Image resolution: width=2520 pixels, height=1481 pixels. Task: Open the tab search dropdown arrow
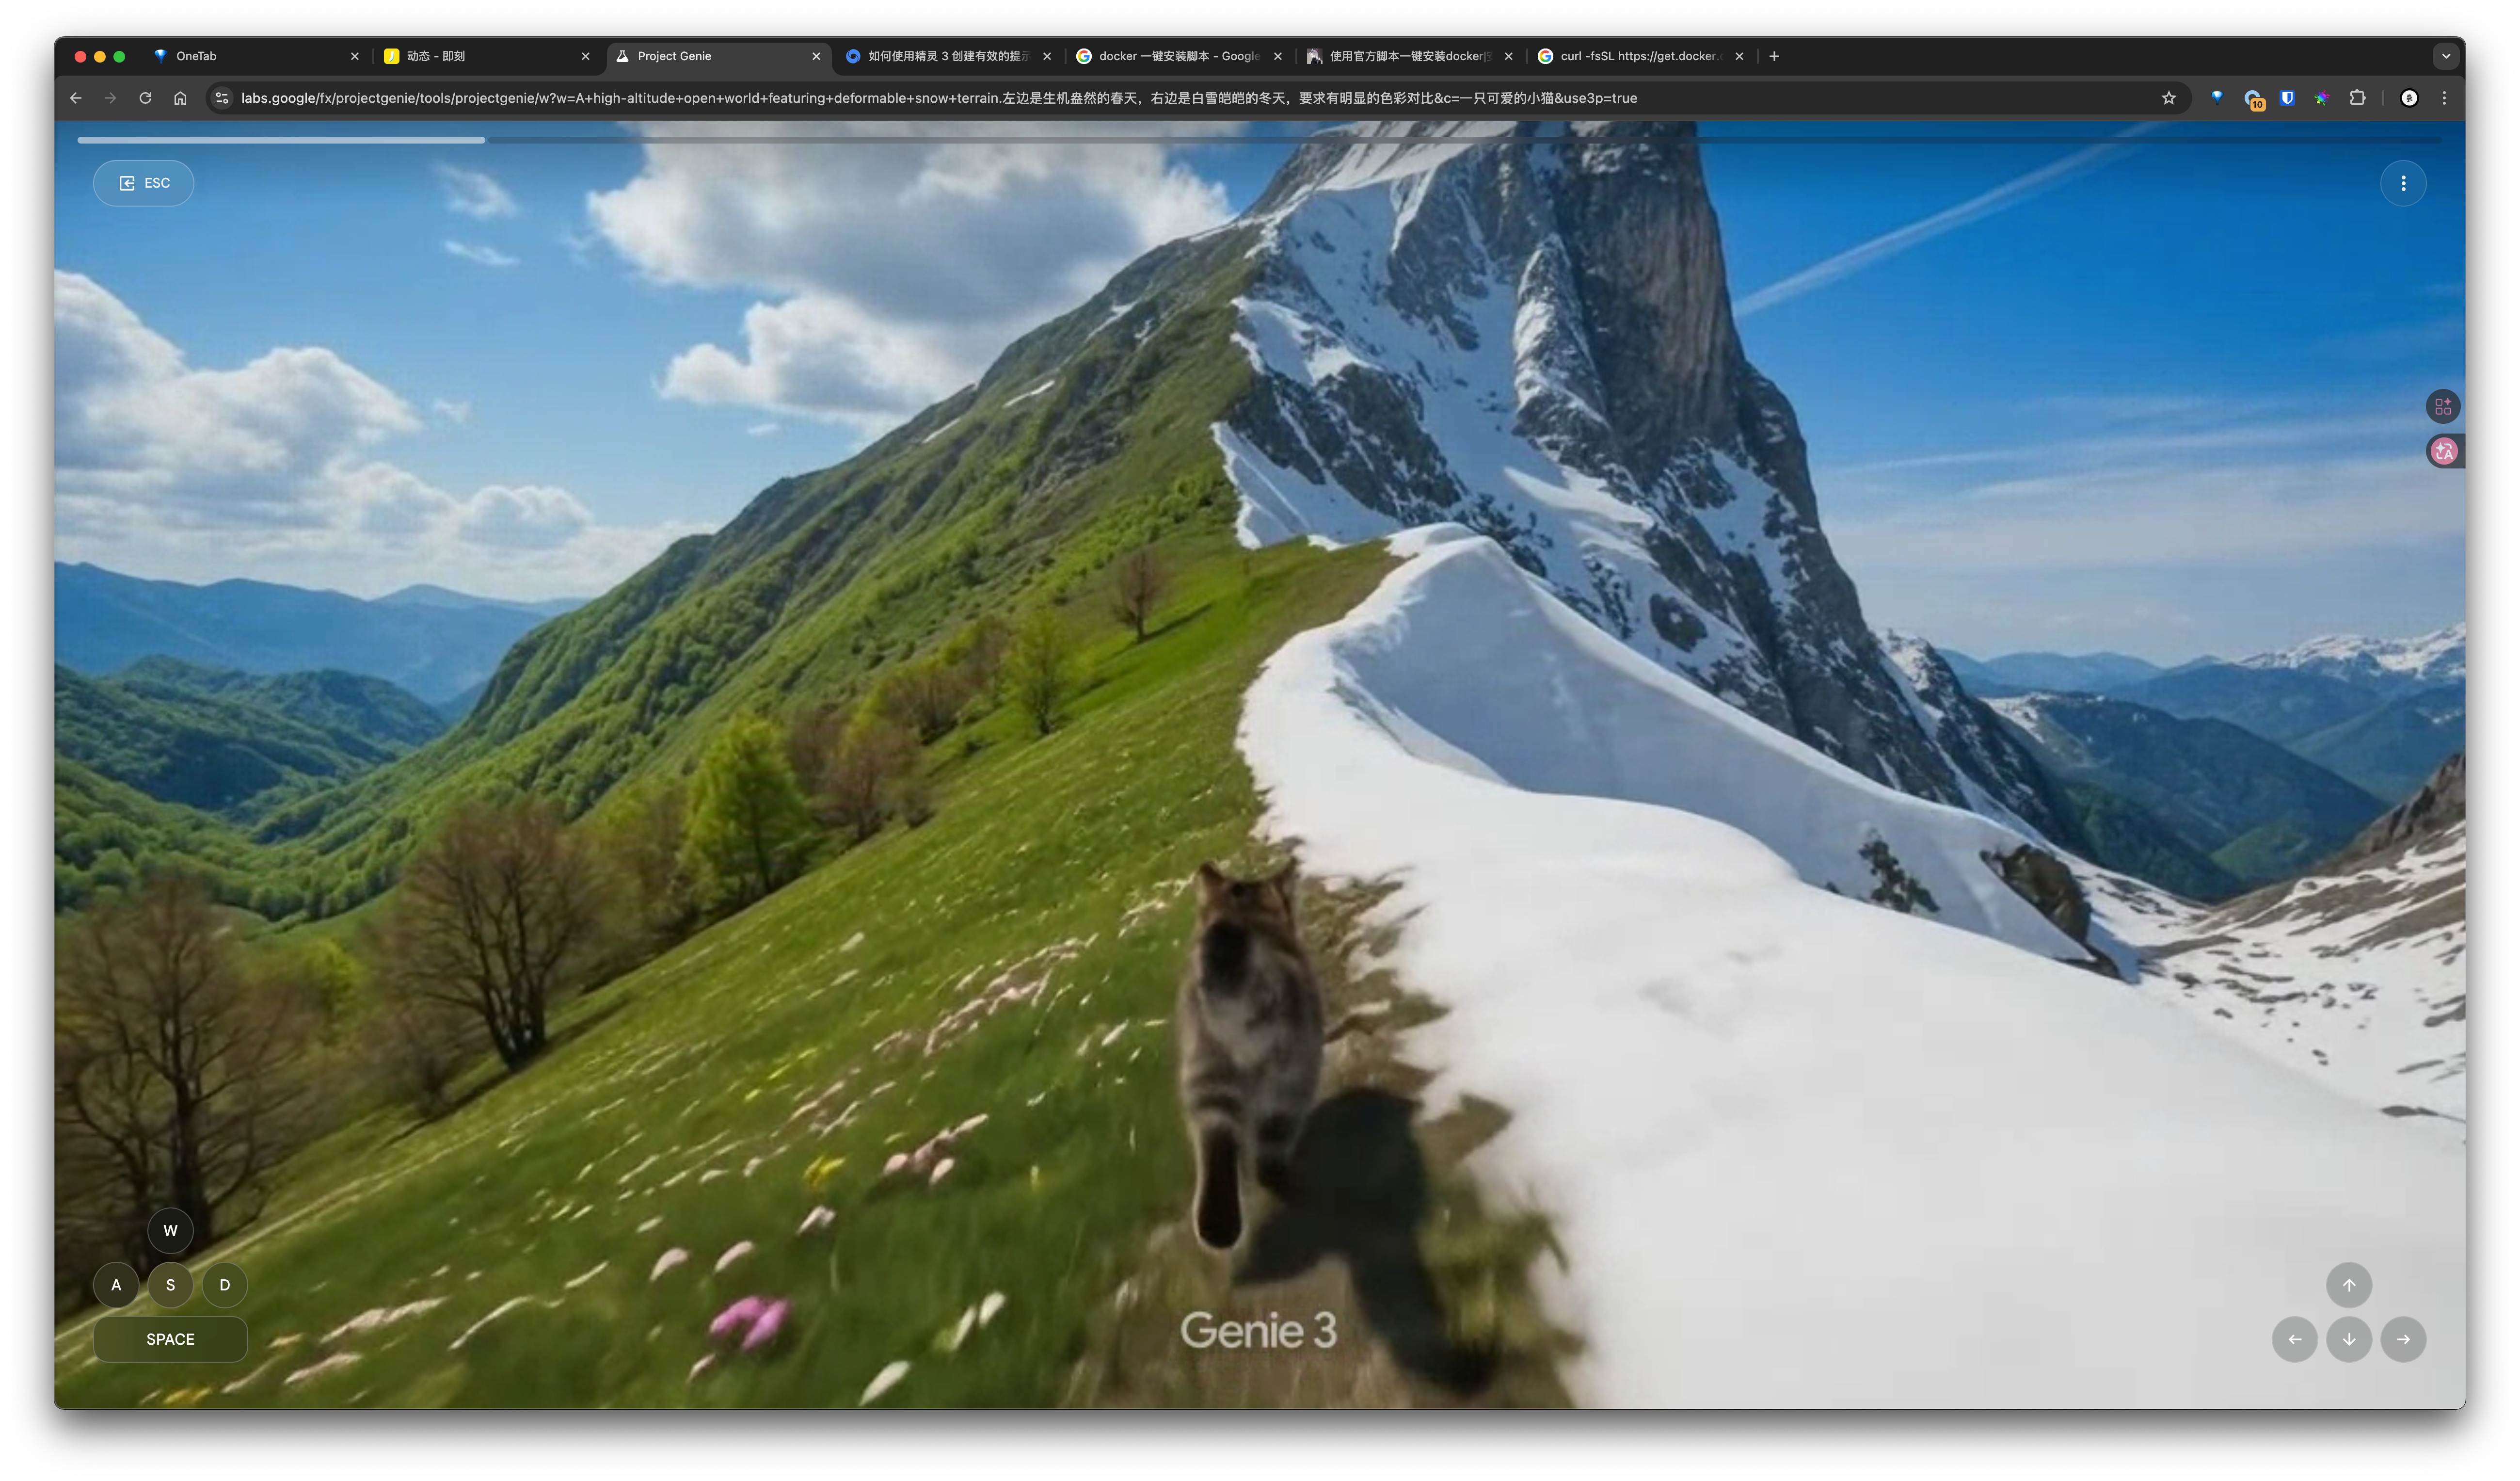(x=2445, y=56)
